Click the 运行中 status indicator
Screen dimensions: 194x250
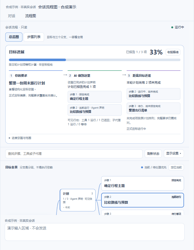[177, 27]
